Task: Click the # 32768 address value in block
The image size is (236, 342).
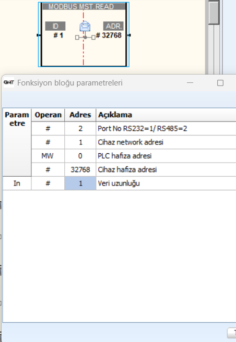Action: [109, 35]
